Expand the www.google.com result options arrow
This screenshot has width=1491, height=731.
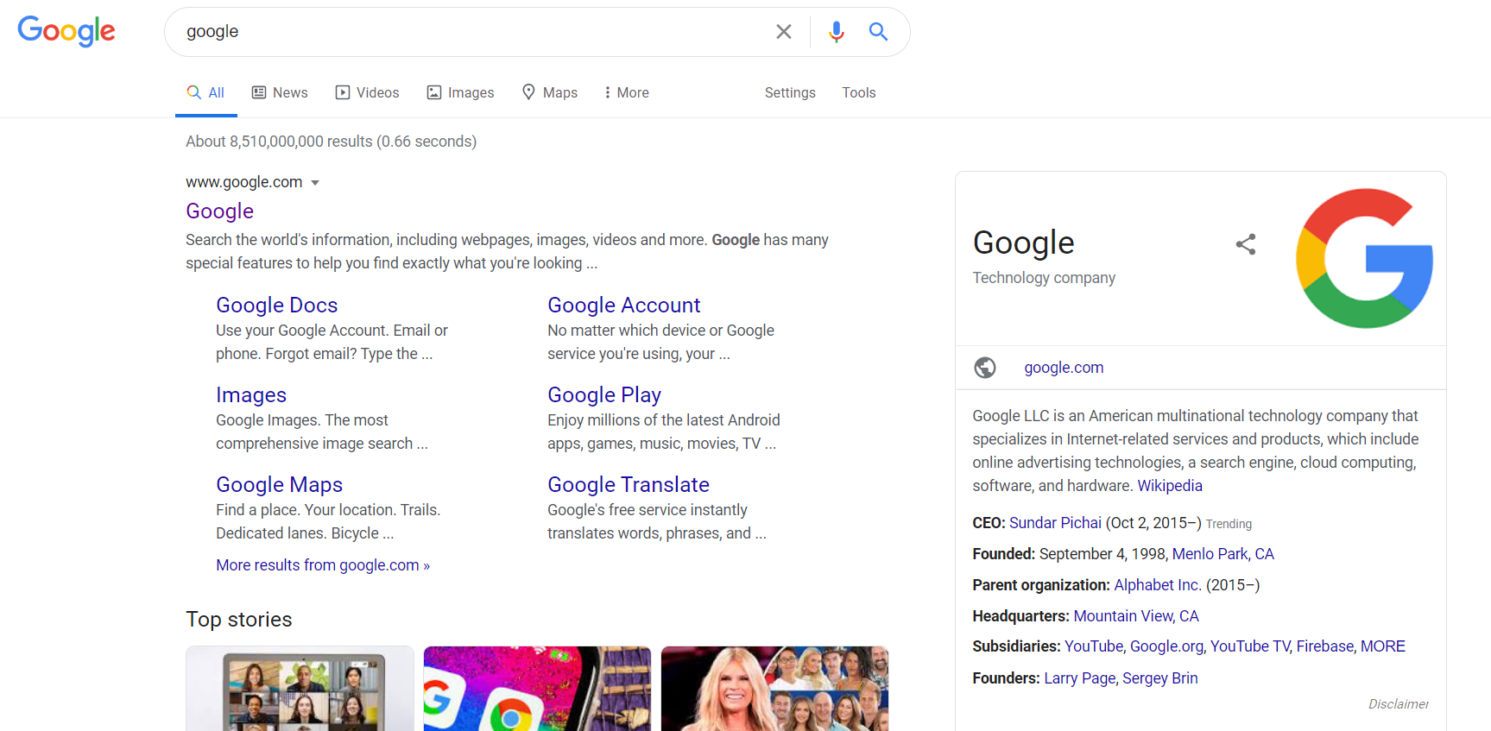(x=316, y=182)
